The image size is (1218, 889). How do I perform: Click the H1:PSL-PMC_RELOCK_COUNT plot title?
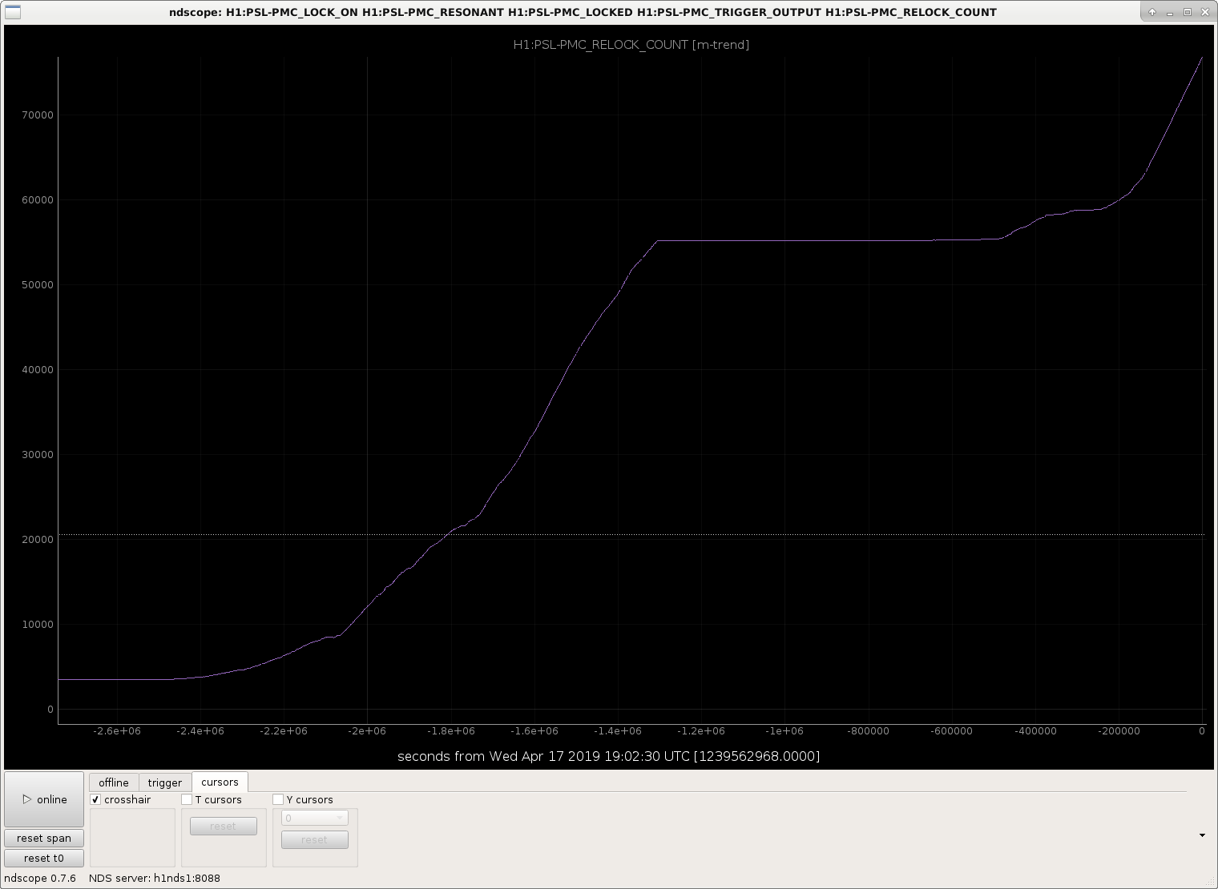pos(631,45)
